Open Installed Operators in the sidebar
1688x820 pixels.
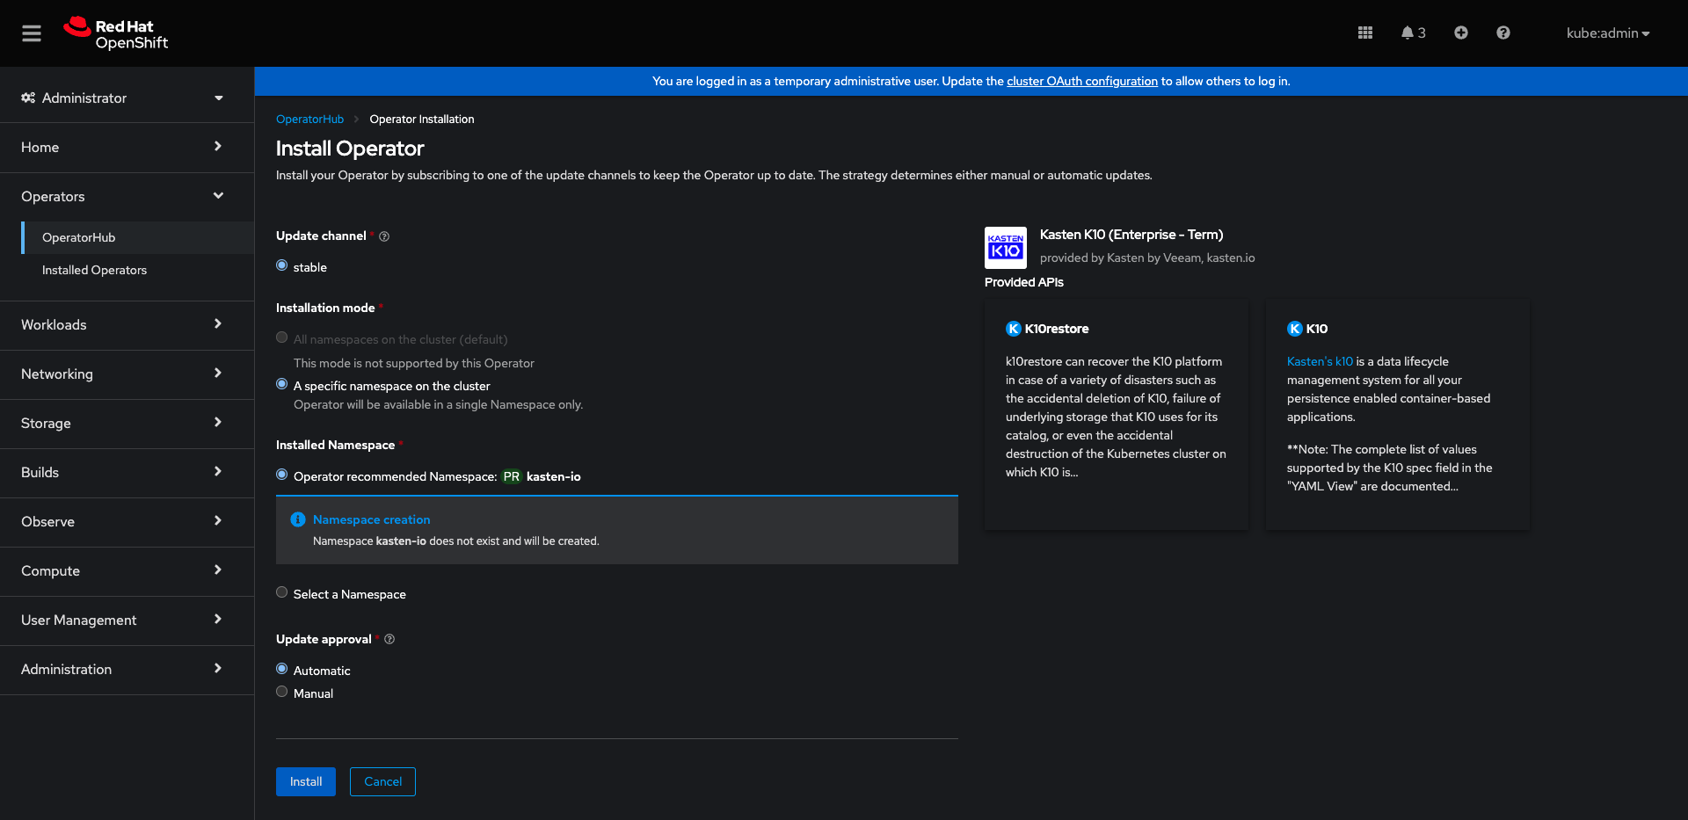click(x=138, y=270)
